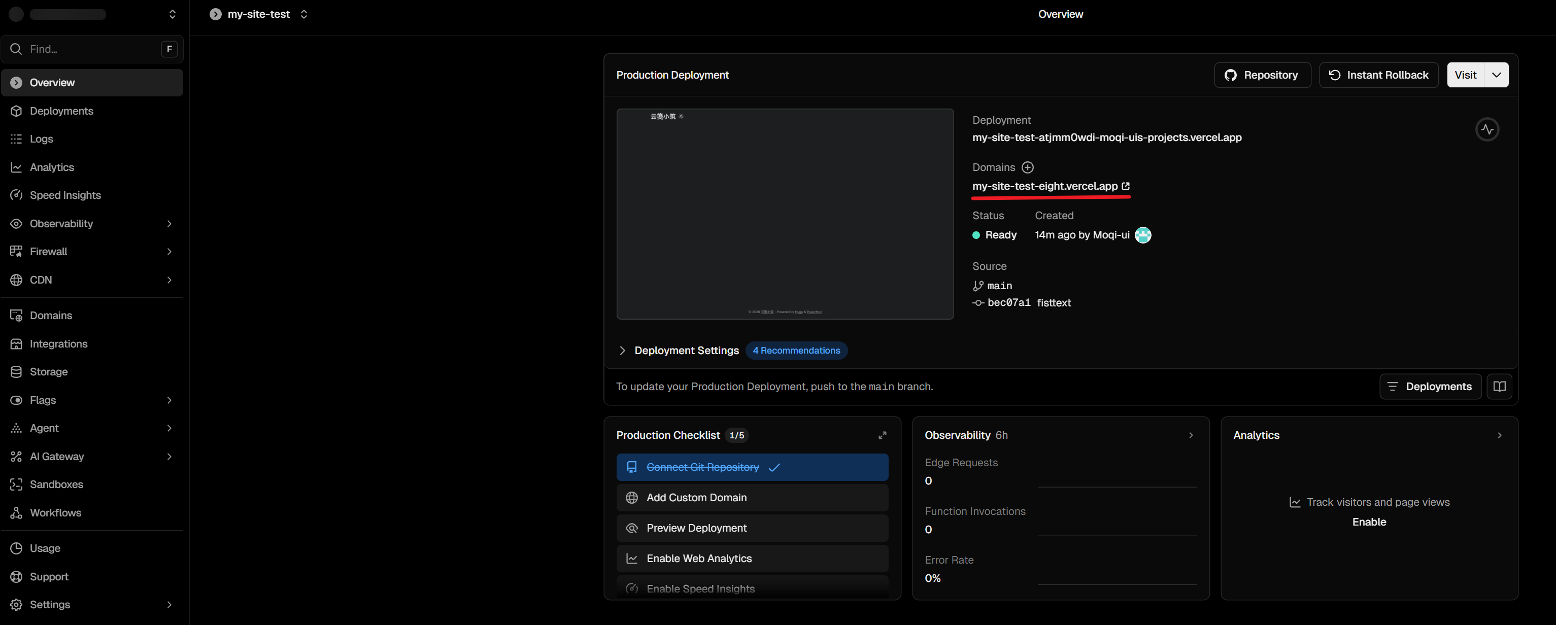Click the Flags sidebar icon

click(x=16, y=400)
